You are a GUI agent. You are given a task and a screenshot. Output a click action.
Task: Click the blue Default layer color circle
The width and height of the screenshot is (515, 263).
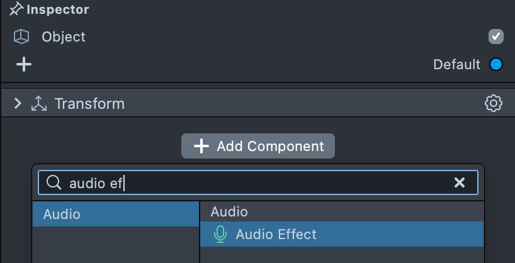(496, 64)
